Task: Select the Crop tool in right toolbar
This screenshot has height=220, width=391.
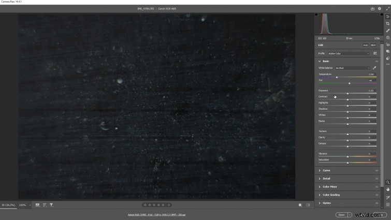Action: [x=388, y=23]
